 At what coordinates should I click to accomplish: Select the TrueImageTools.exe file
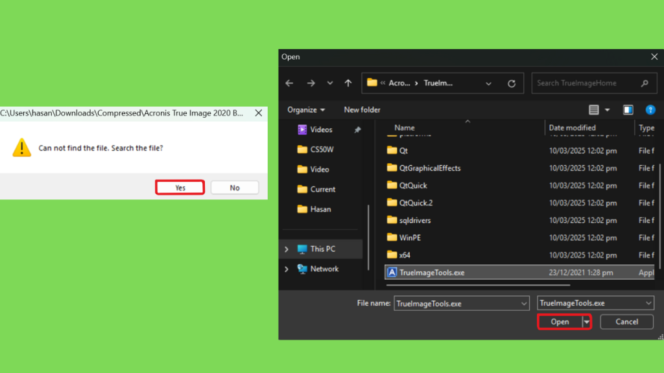tap(520, 273)
